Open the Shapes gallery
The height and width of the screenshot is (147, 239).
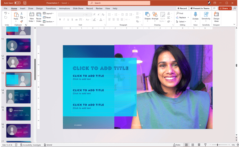(148, 15)
